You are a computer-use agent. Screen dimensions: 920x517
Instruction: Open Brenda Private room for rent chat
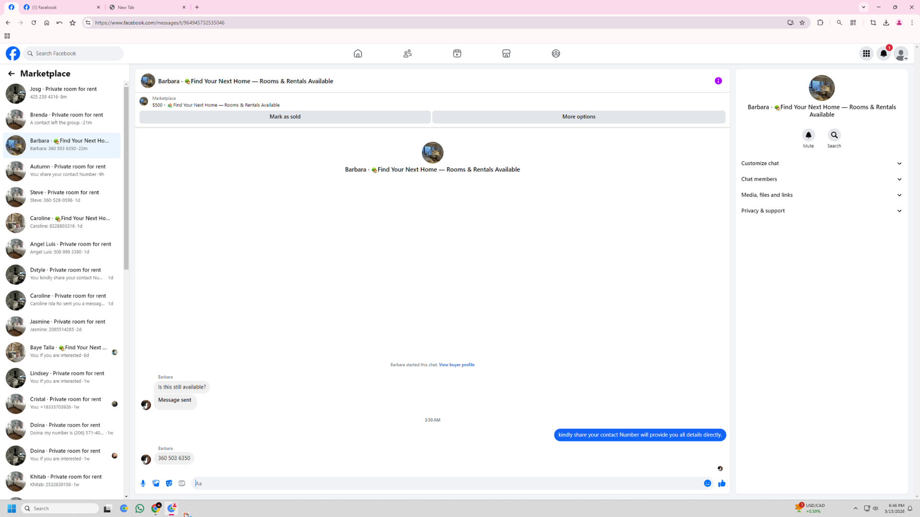(62, 119)
